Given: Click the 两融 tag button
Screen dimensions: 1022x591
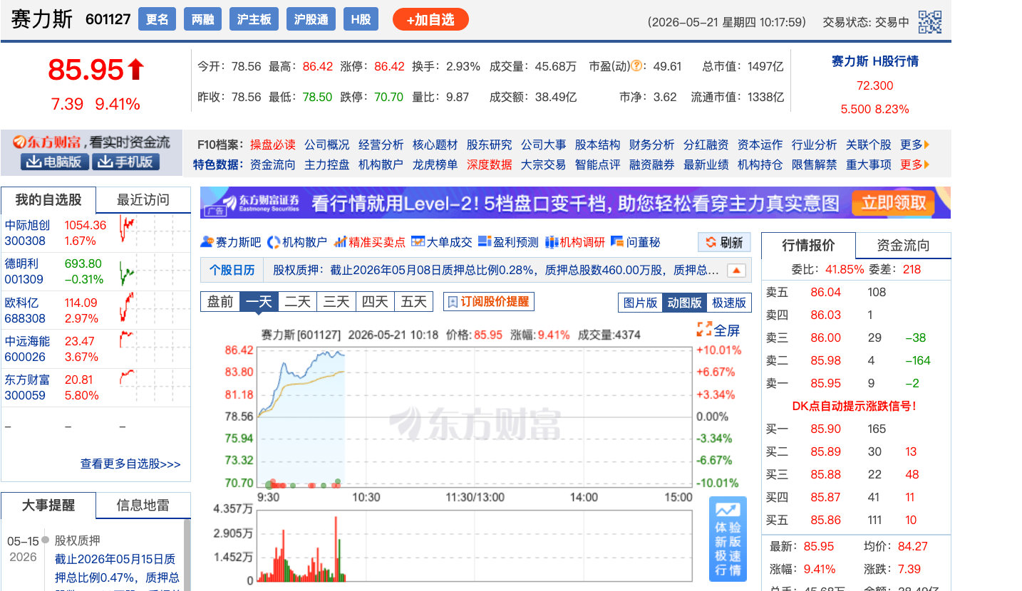Looking at the screenshot, I should pyautogui.click(x=202, y=19).
